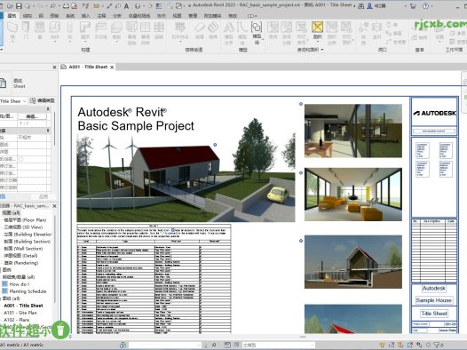Select Rendering node in Project Browser
The height and width of the screenshot is (350, 467).
pos(21,263)
